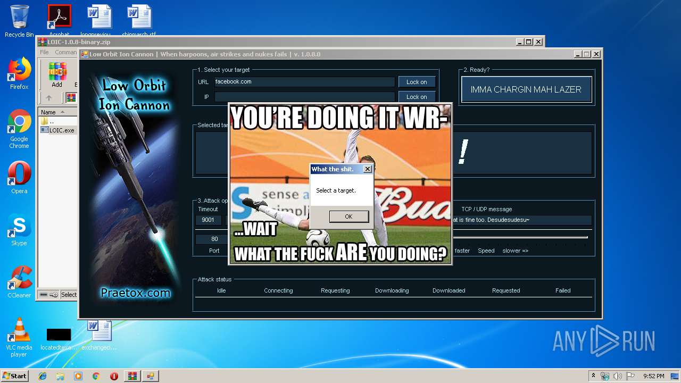Click the Name column header in WinRAR
Image resolution: width=681 pixels, height=383 pixels.
pyautogui.click(x=57, y=112)
